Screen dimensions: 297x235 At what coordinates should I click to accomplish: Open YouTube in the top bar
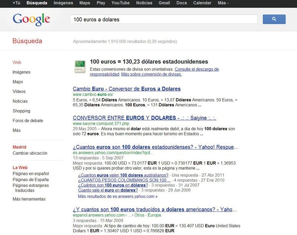[120, 3]
